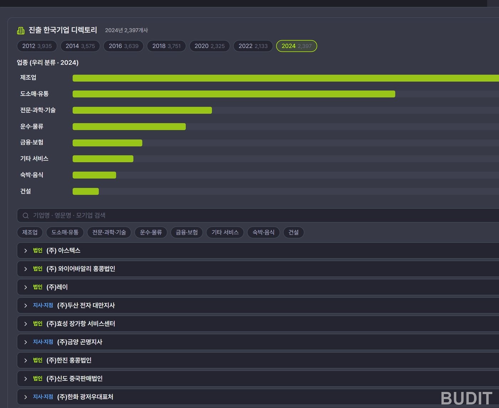Toggle the 전문·과학·기술 filter chip
The width and height of the screenshot is (499, 408).
[x=109, y=233]
